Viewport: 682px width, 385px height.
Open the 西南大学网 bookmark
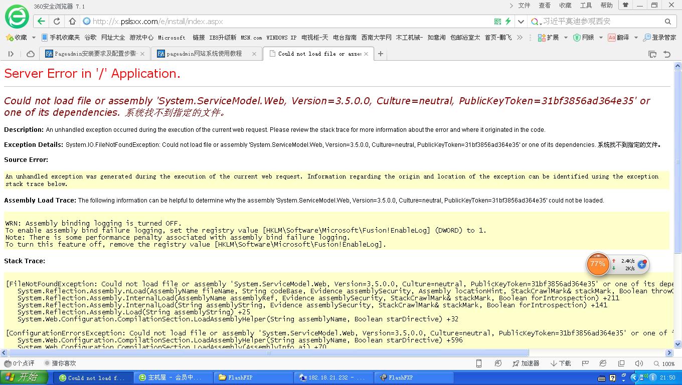(376, 38)
